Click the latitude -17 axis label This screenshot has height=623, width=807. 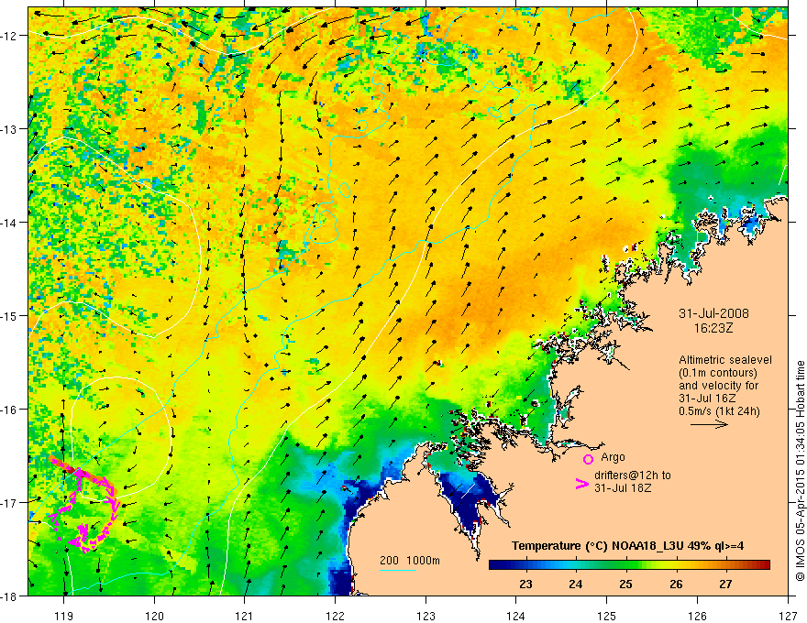tap(10, 502)
